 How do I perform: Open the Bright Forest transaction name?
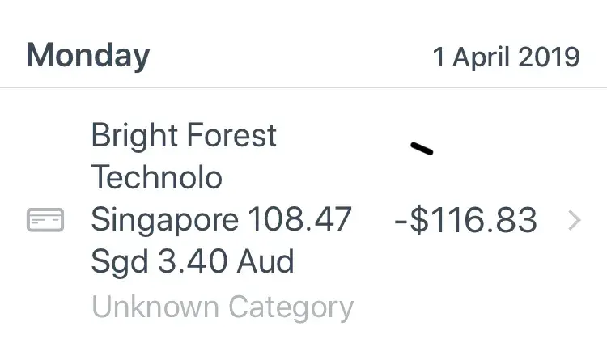184,135
